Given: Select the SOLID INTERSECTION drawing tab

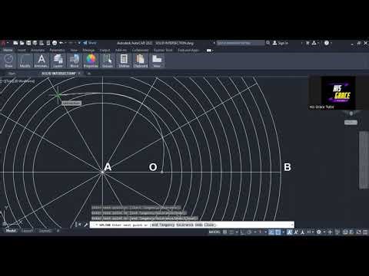Looking at the screenshot, I should click(x=58, y=74).
